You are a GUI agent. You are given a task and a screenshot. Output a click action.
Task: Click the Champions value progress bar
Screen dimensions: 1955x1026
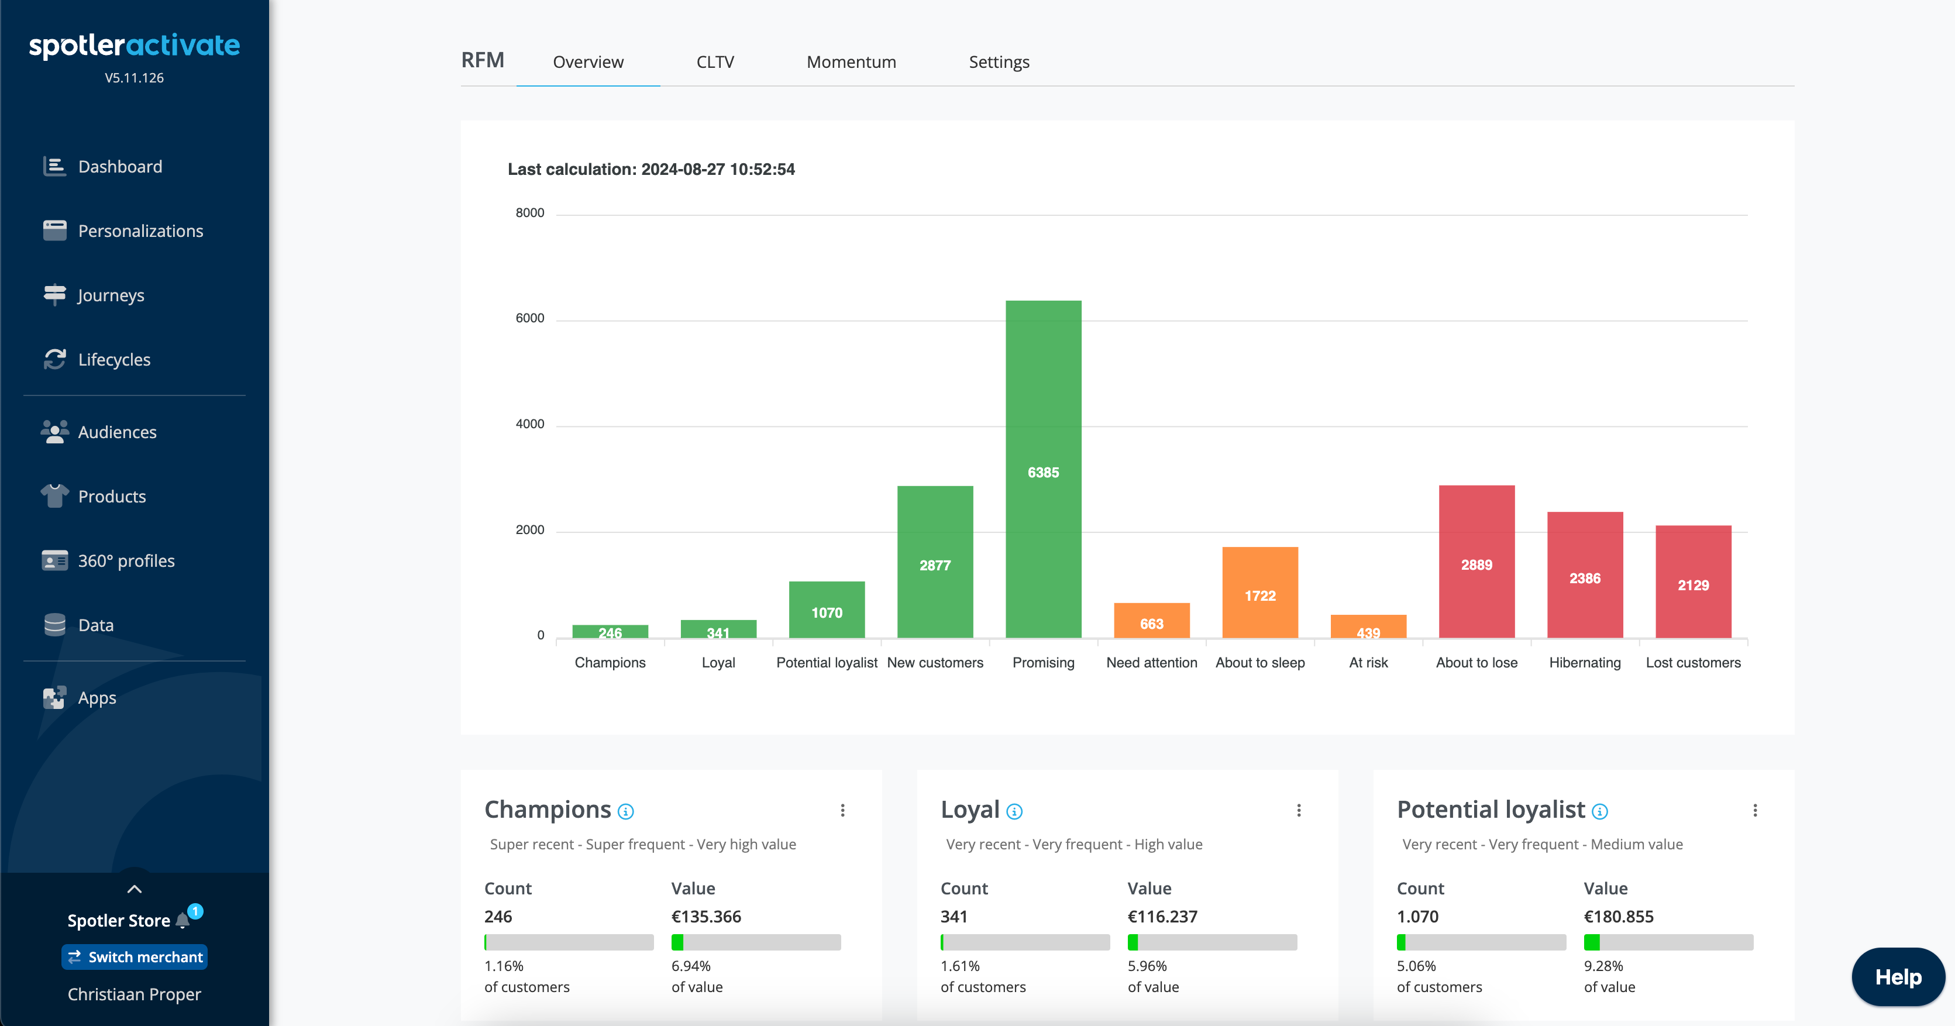tap(756, 942)
